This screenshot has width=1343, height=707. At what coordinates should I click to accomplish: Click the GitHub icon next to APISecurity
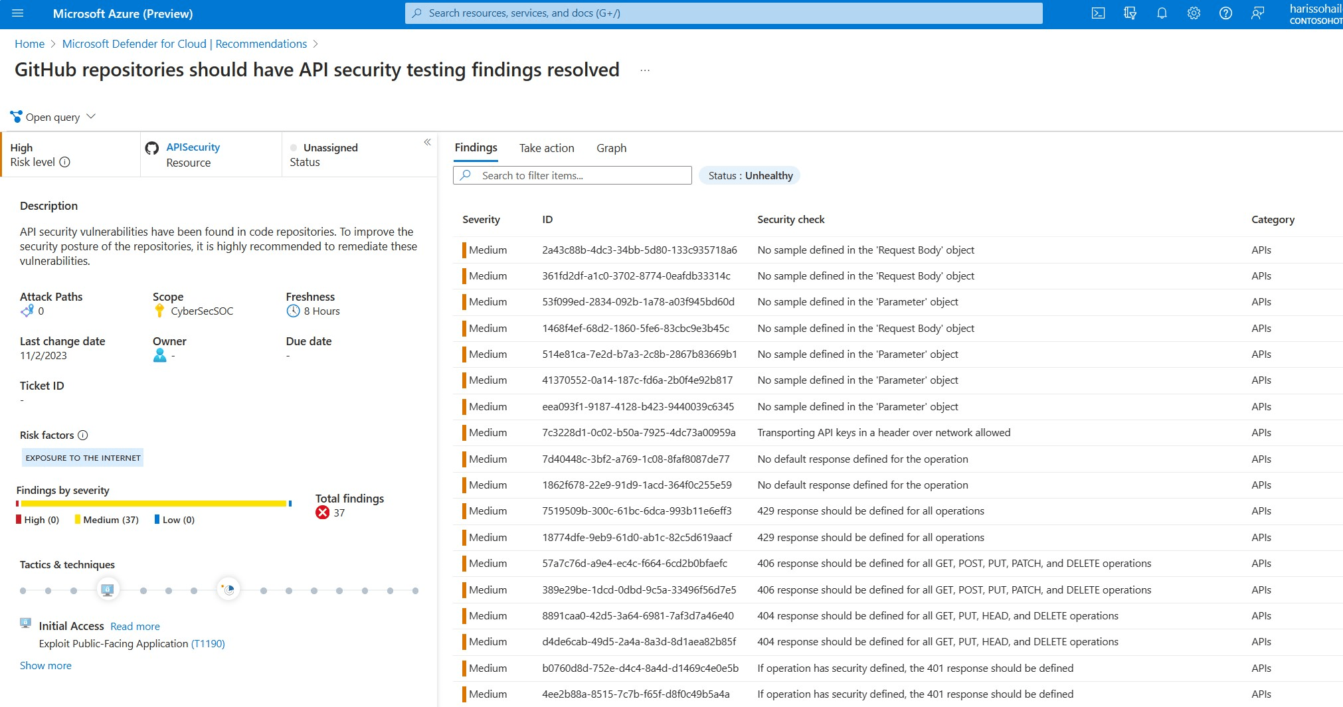[151, 147]
